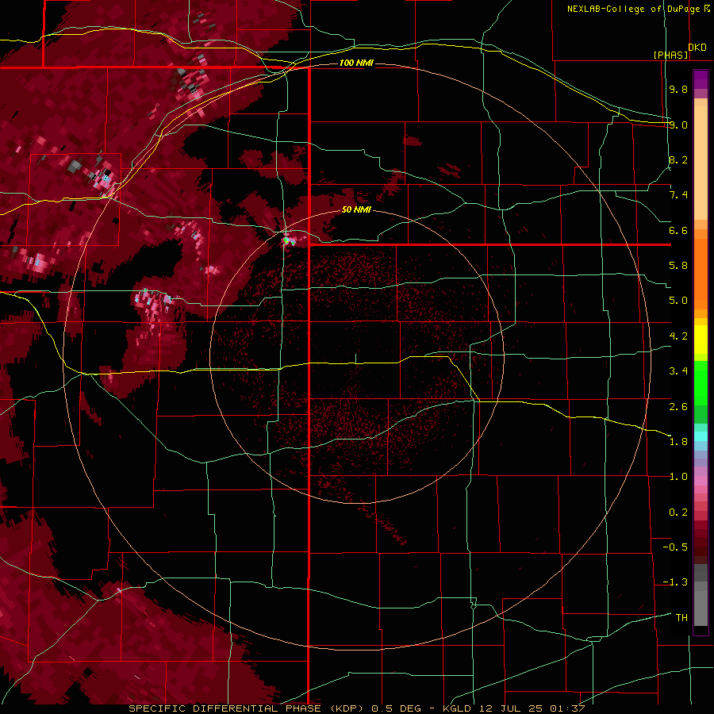Click the 4.2 value on the color scale
This screenshot has width=714, height=714.
(x=678, y=336)
